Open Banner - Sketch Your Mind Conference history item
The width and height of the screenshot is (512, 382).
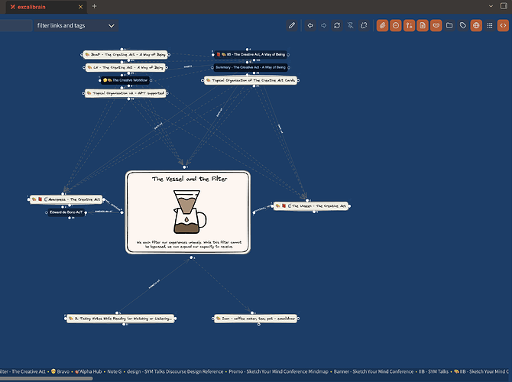(x=374, y=371)
